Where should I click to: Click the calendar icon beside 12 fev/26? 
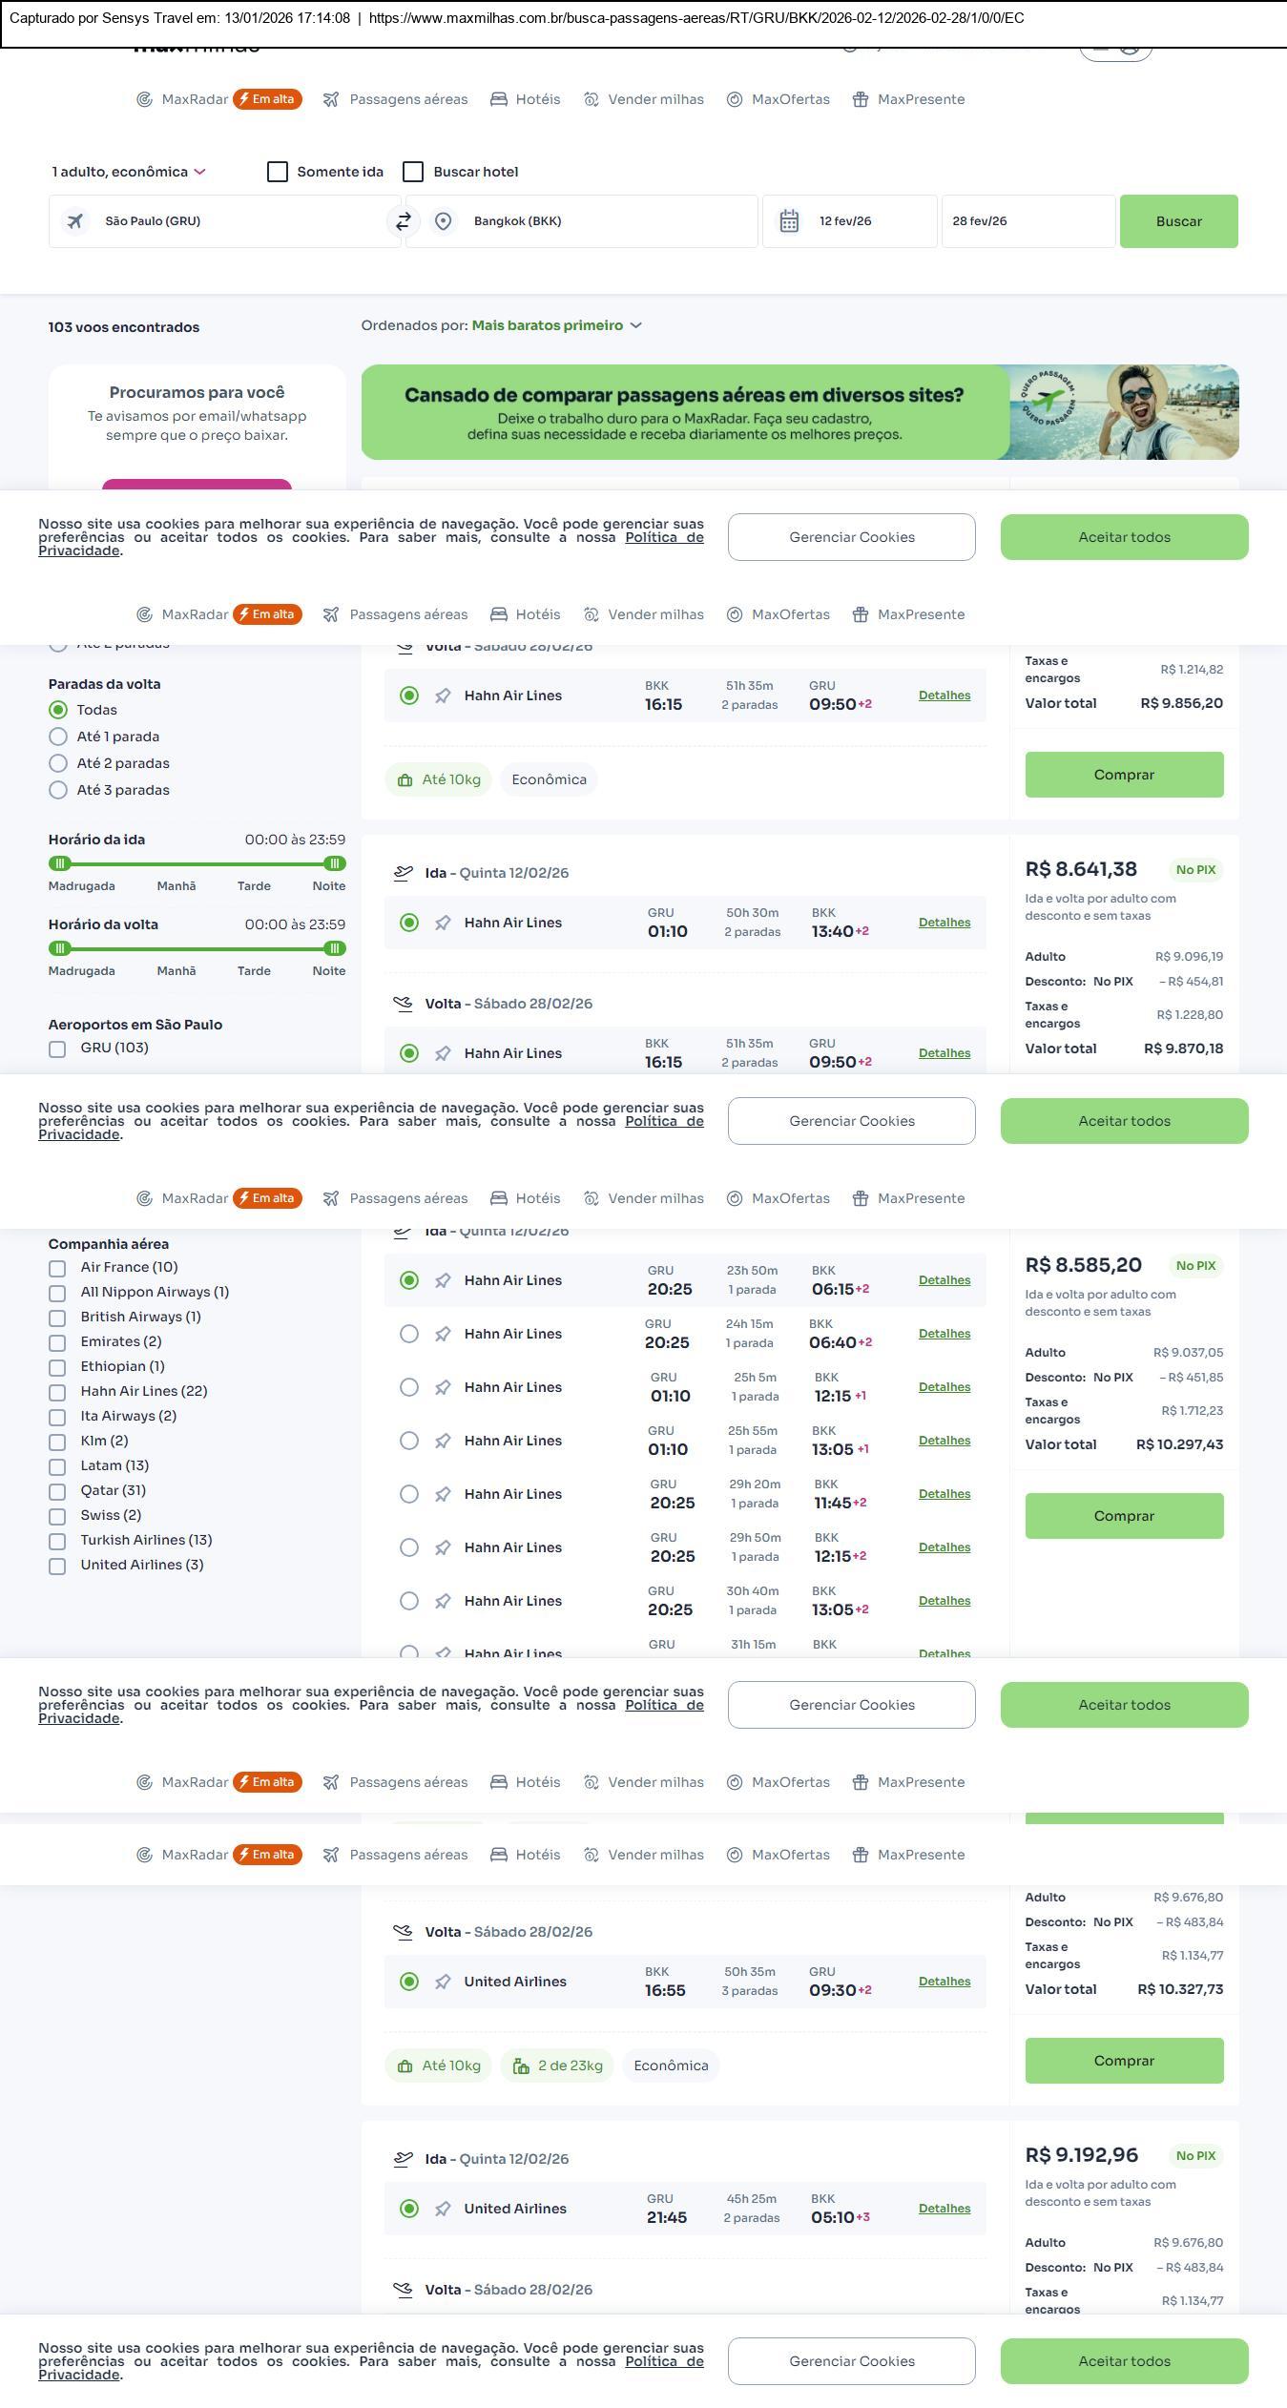(789, 221)
